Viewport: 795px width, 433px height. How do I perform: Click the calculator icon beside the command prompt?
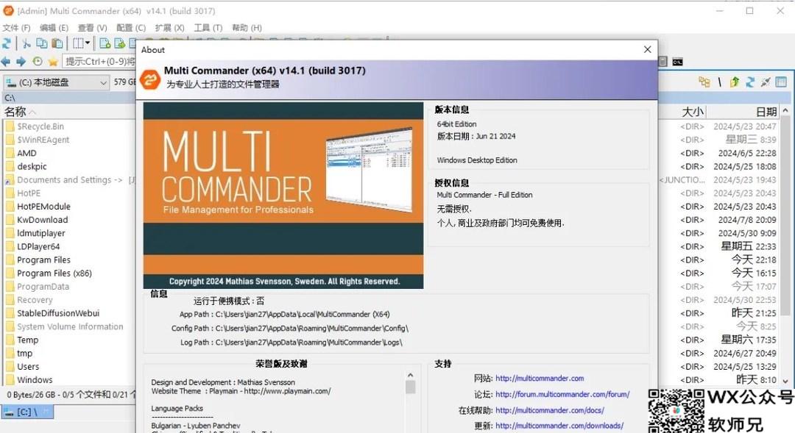pos(662,62)
